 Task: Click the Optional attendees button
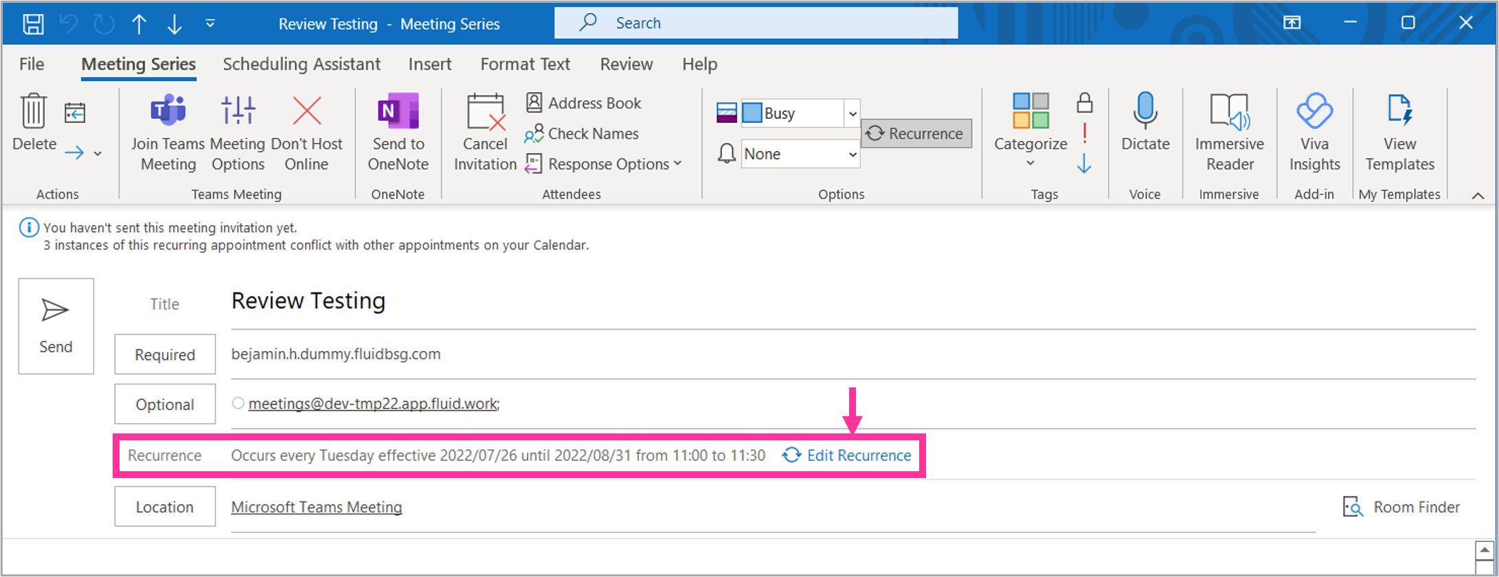(165, 405)
